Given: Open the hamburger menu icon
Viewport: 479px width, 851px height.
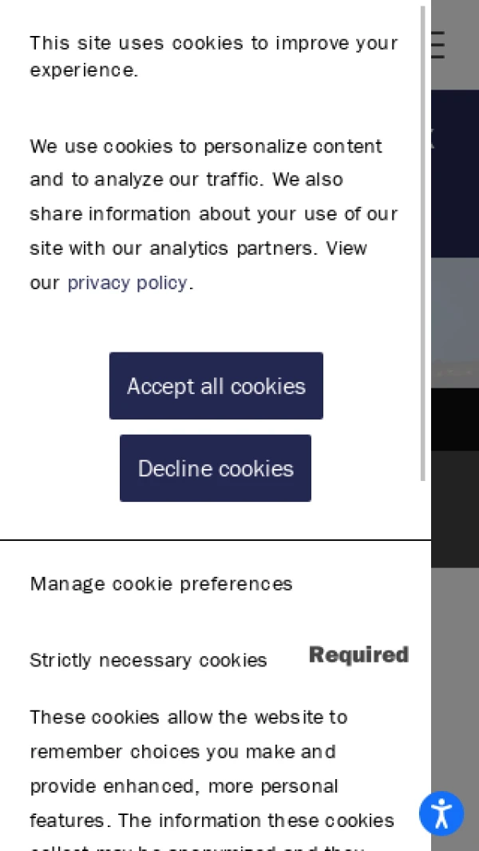Looking at the screenshot, I should click(x=437, y=46).
